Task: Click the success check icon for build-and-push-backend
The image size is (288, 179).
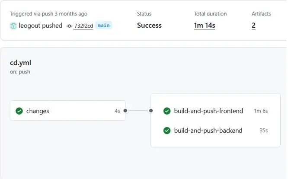Action: (167, 131)
